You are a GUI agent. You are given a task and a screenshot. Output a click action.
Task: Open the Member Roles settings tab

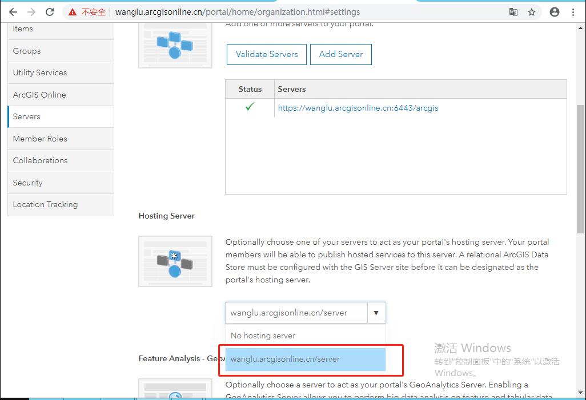tap(61, 139)
